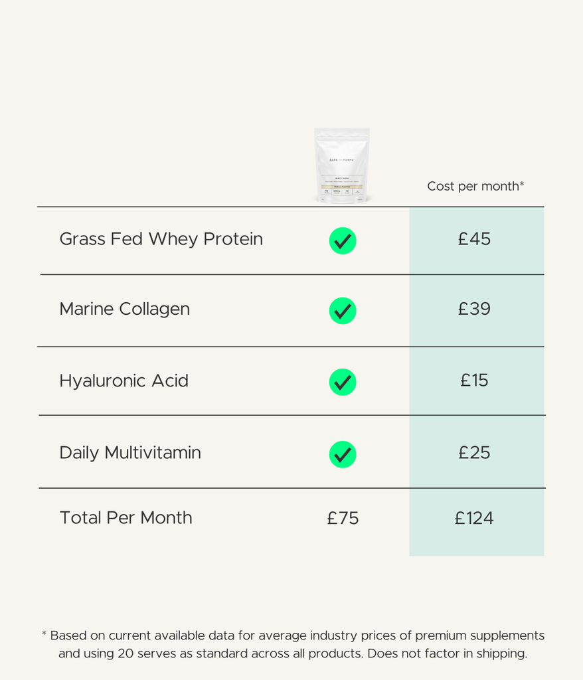
Task: Select the white product pouch image
Action: point(342,165)
